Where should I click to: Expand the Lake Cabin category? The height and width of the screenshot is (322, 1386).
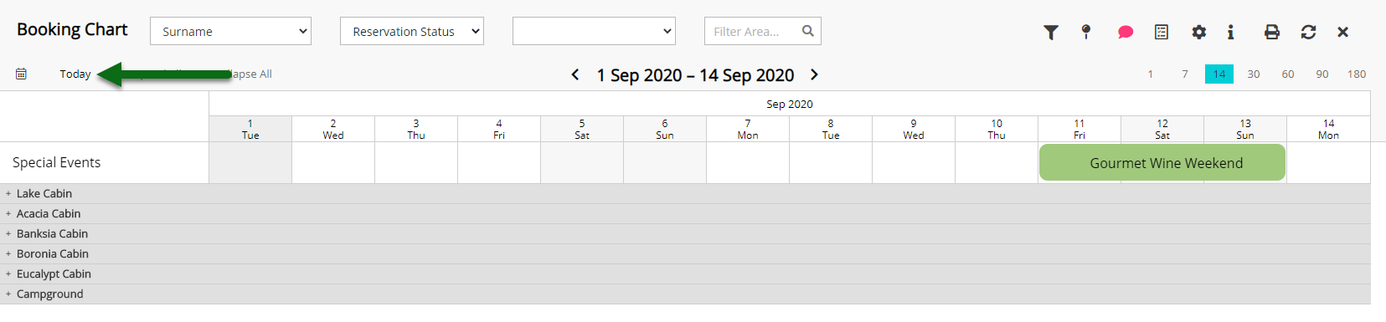[8, 194]
